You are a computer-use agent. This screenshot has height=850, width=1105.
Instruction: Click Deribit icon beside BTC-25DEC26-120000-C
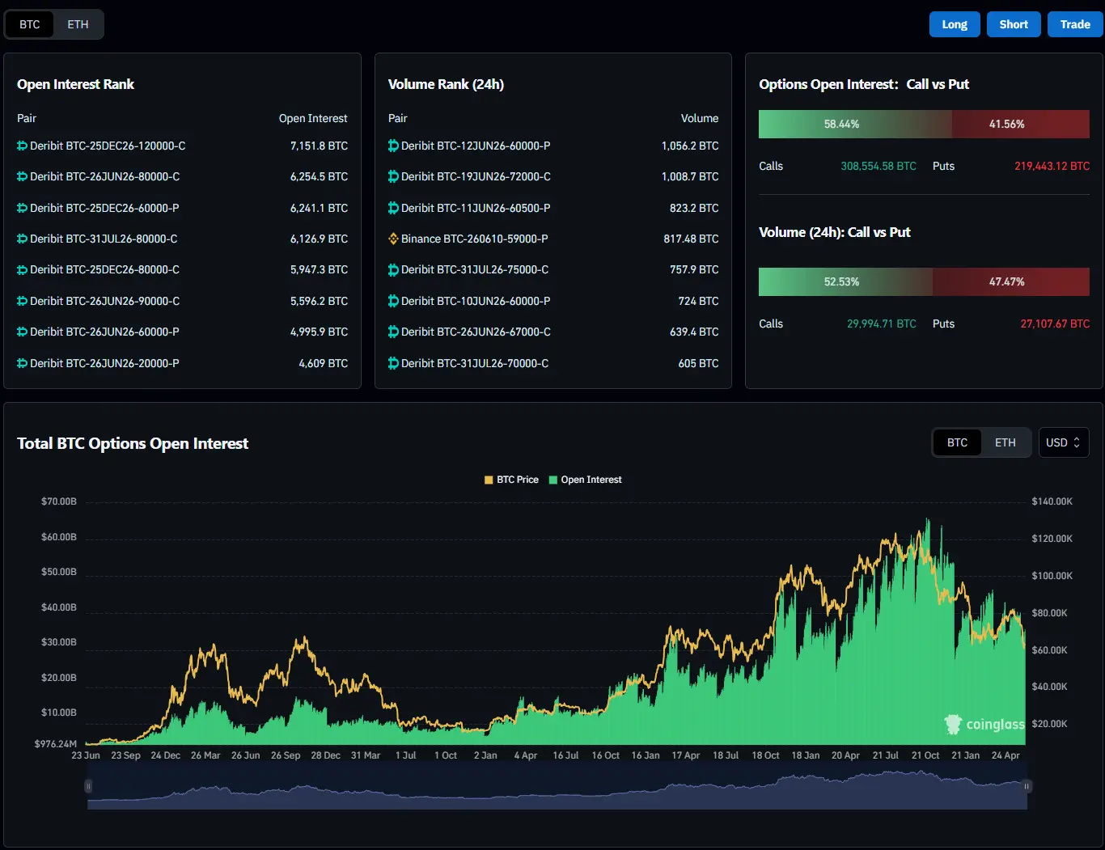click(23, 146)
